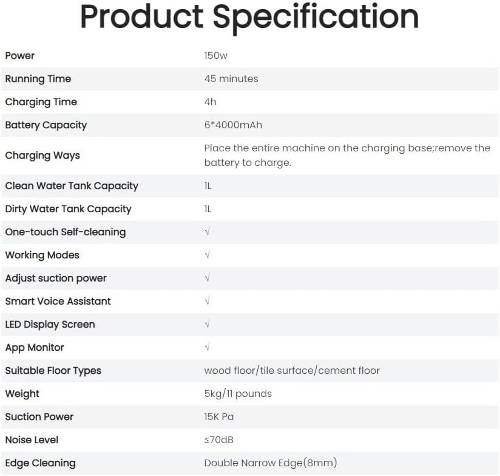500x476 pixels.
Task: Click the checkmark beside Working Modes
Action: (x=208, y=255)
